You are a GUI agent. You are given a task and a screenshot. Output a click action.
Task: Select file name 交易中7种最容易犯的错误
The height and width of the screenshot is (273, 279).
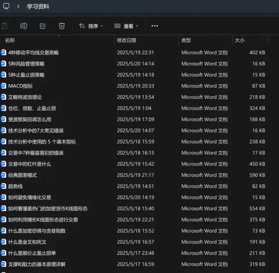tap(36, 153)
